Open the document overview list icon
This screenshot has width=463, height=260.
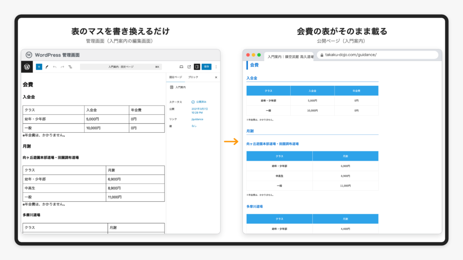click(x=70, y=67)
